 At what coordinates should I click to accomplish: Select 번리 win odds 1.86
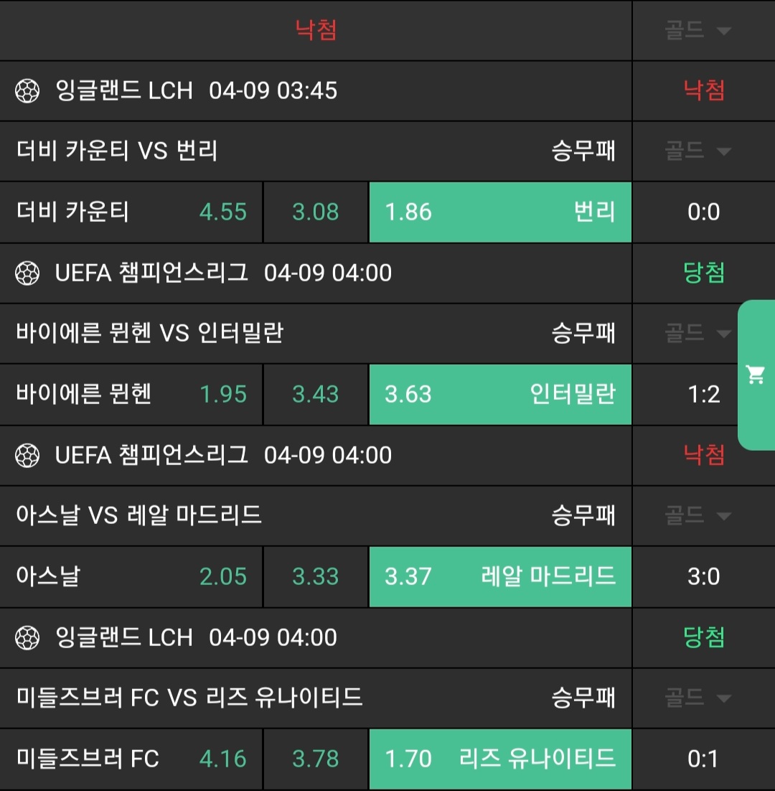pos(499,212)
